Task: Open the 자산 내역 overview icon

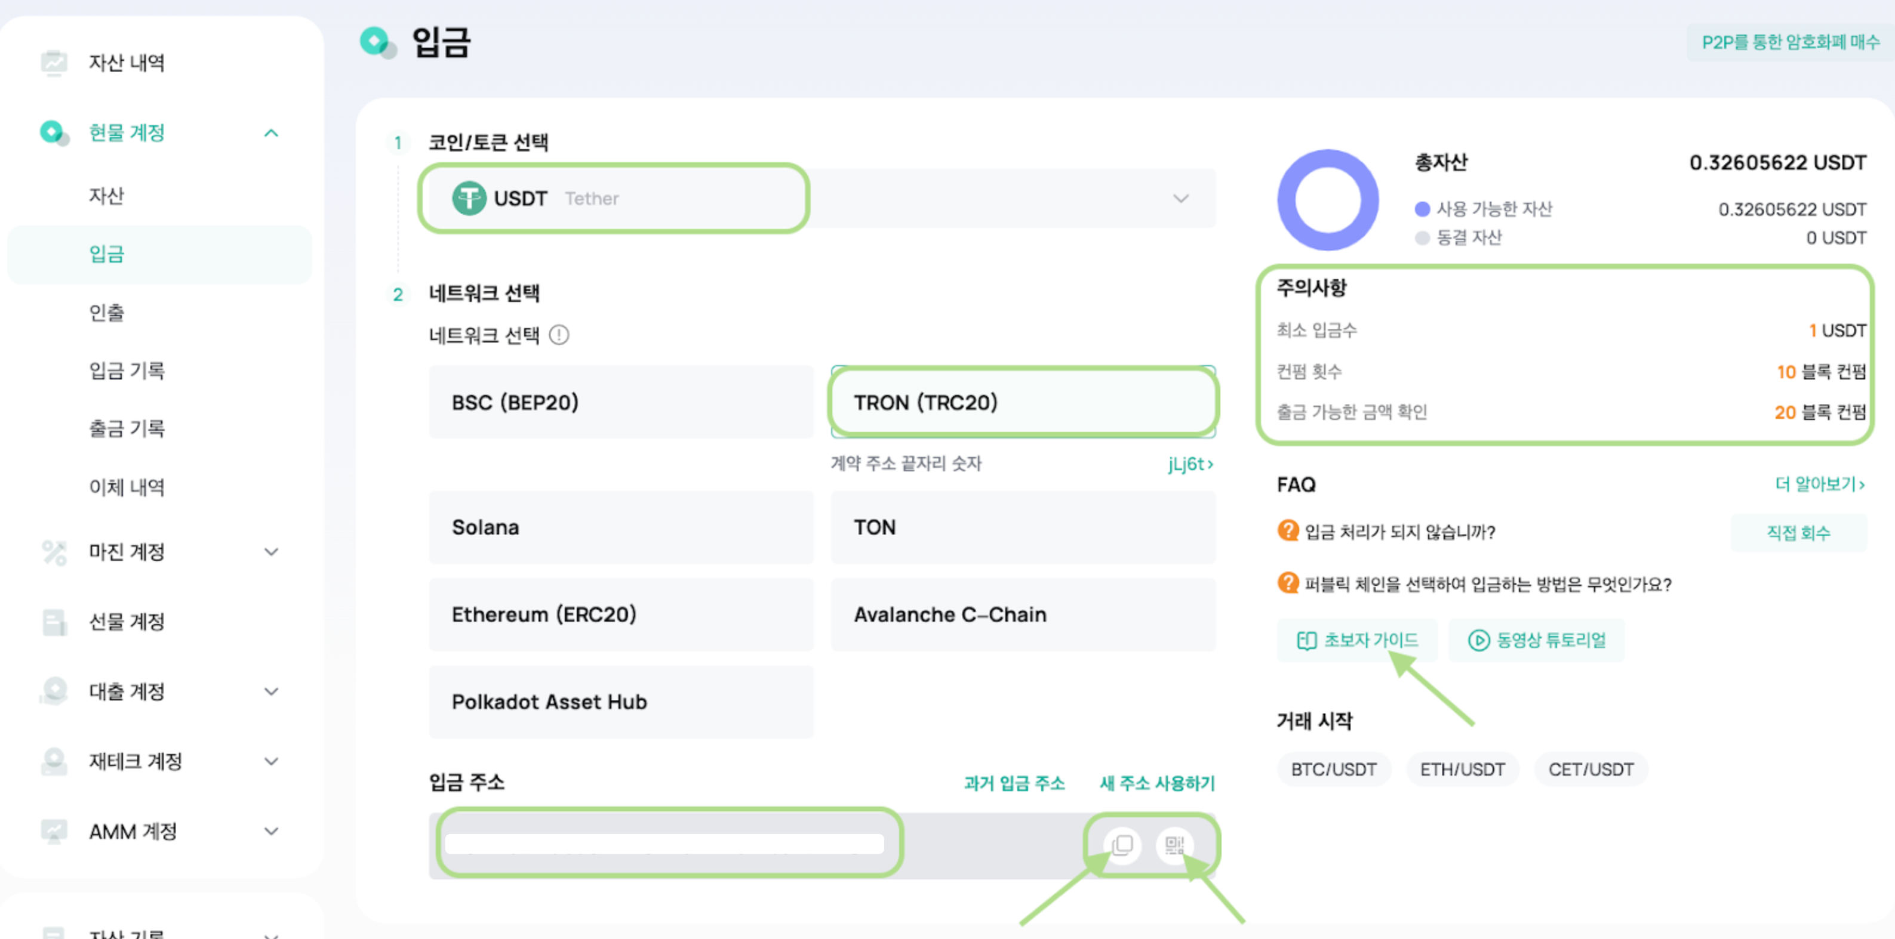Action: (x=54, y=63)
